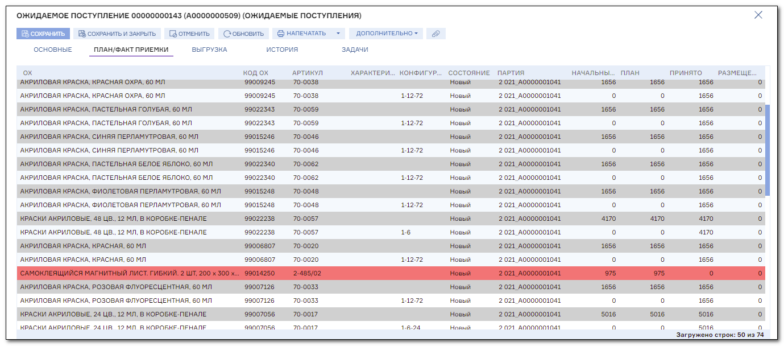This screenshot has width=784, height=346.
Task: Click code 99014250 in the red row
Action: (x=260, y=273)
